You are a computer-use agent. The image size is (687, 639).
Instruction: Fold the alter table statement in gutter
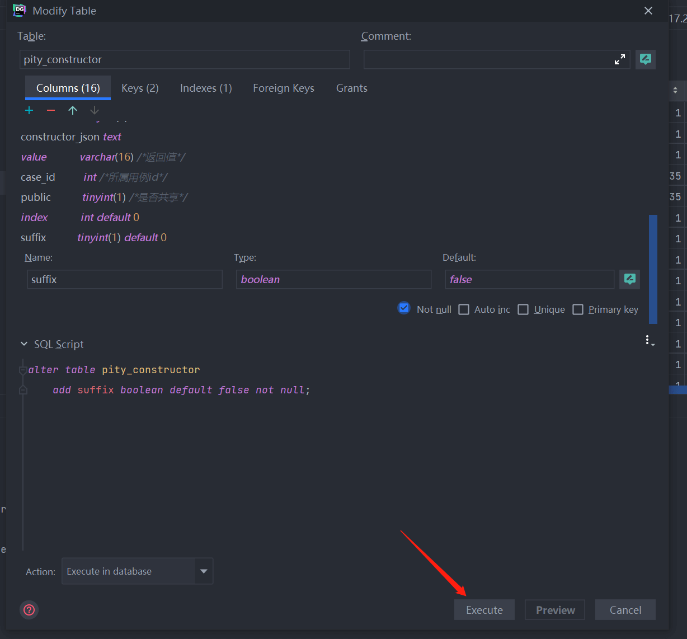(23, 370)
